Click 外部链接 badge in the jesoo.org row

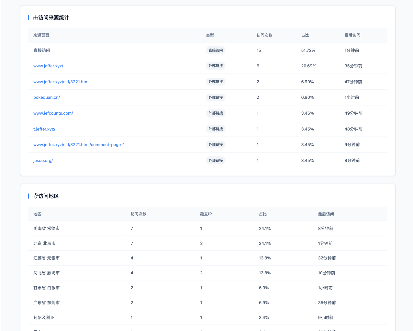pyautogui.click(x=216, y=161)
